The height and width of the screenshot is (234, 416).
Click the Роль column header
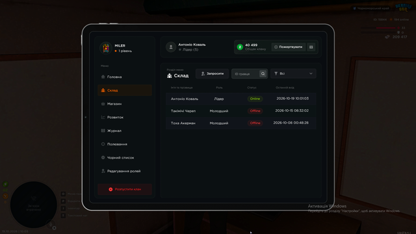click(x=219, y=88)
